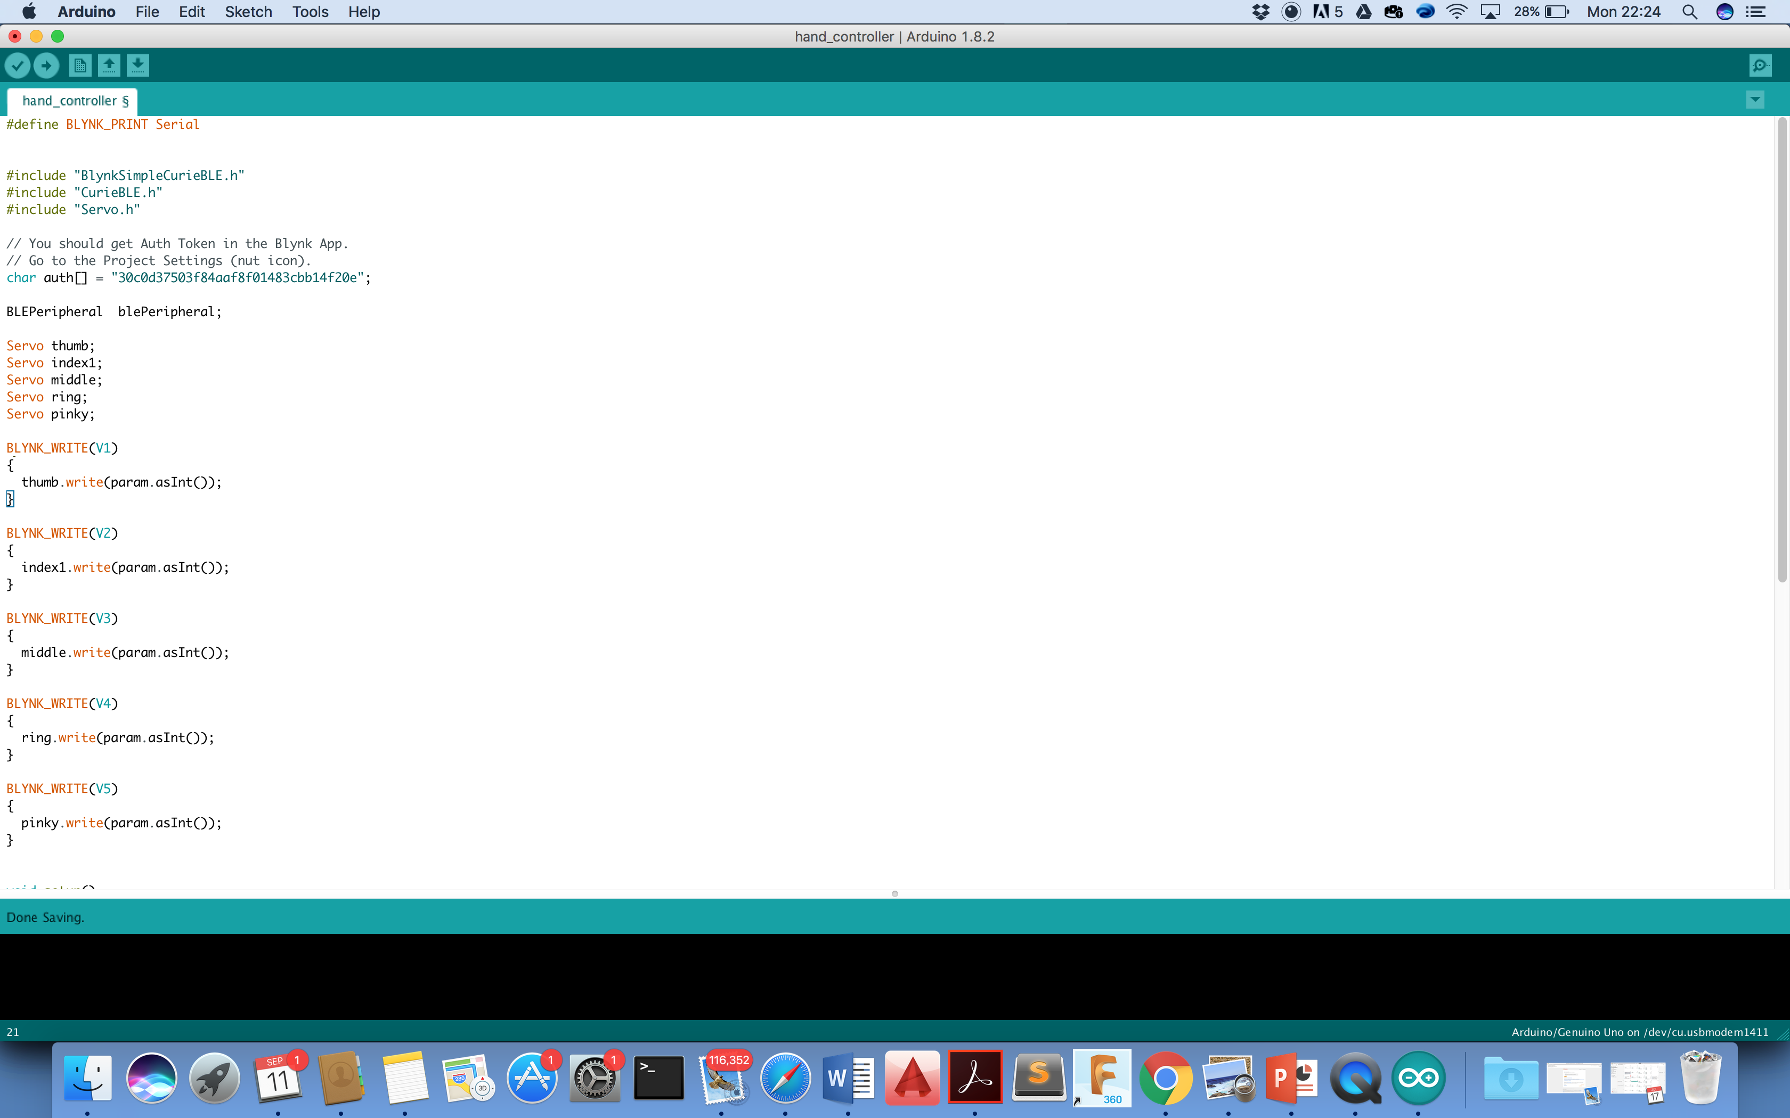Open Safari from the Dock
The image size is (1790, 1118).
[x=785, y=1078]
